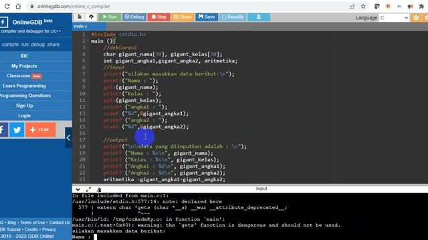Format code with the Beautify button
The width and height of the screenshot is (428, 240).
pos(233,17)
